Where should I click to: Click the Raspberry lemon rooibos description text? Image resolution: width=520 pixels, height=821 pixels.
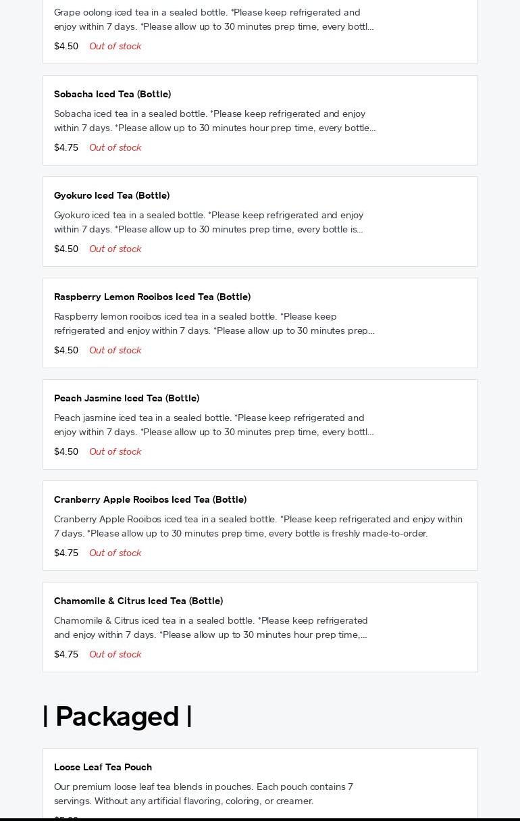[x=213, y=324]
